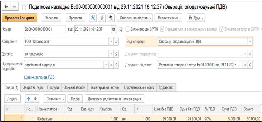Screen dimensions: 262x122
Task: Click into the Номер input field
Action: 44,29
